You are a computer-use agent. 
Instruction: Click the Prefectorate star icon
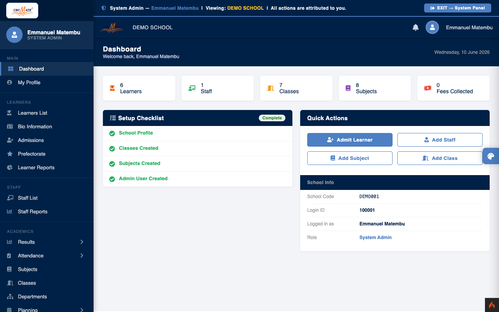[x=10, y=154]
